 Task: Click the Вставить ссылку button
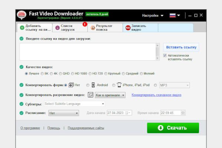point(181,47)
